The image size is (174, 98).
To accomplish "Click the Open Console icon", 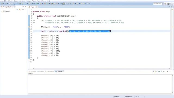I will pos(165,71).
